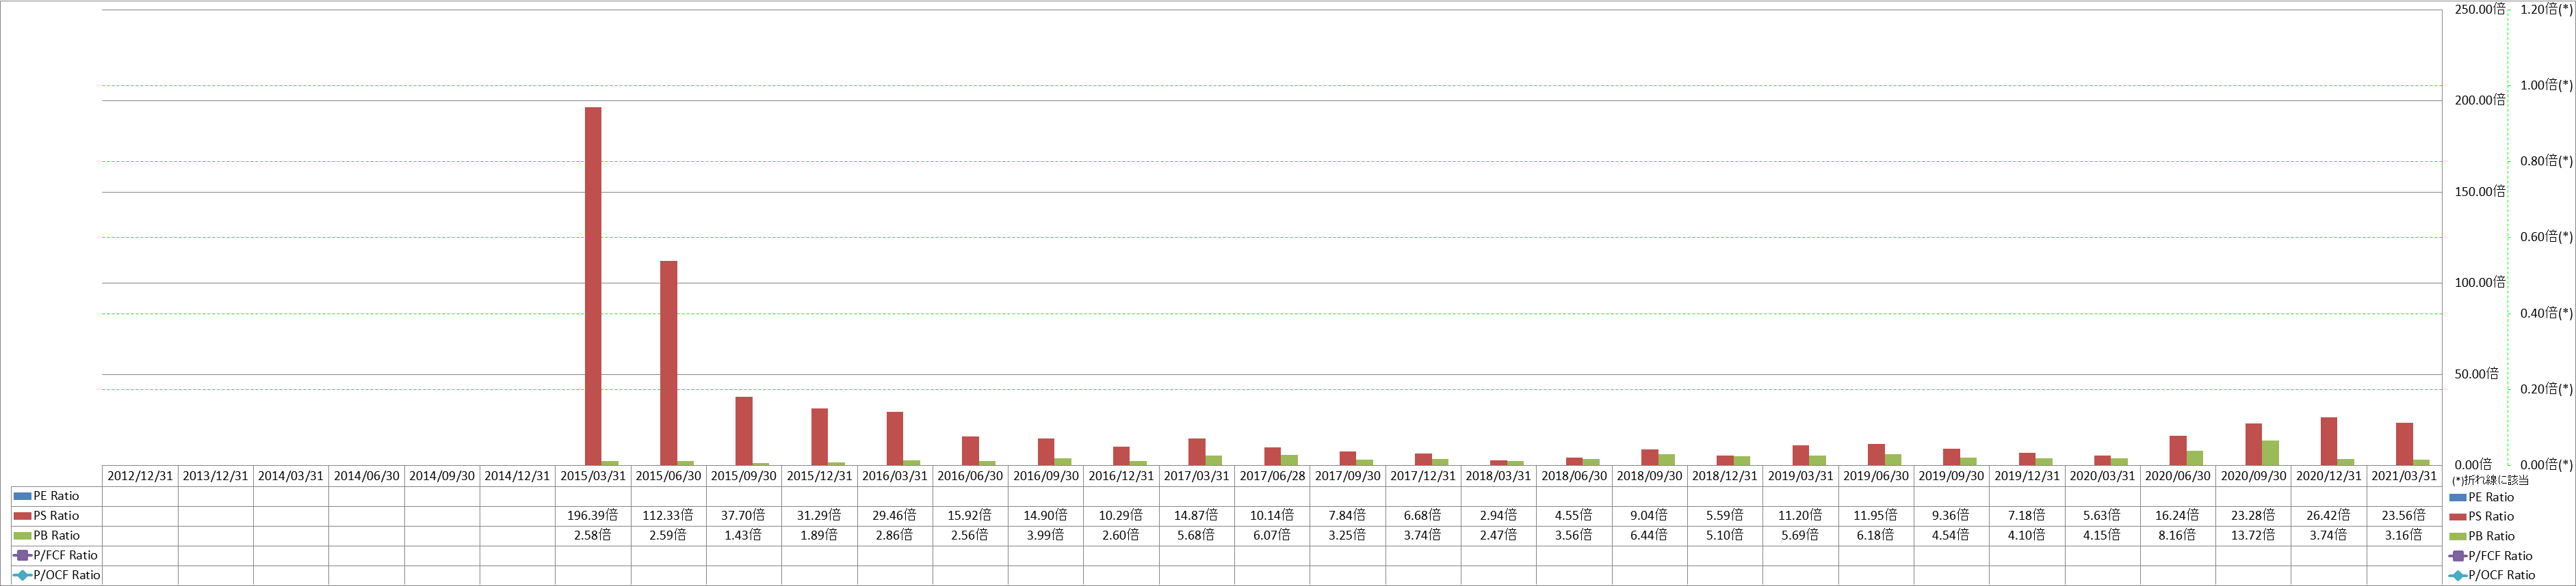2576x586 pixels.
Task: Click the 3.16倍 PB Ratio cell
Action: [x=2404, y=536]
